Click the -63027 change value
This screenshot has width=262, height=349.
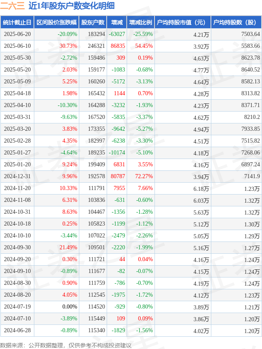pos(117,34)
